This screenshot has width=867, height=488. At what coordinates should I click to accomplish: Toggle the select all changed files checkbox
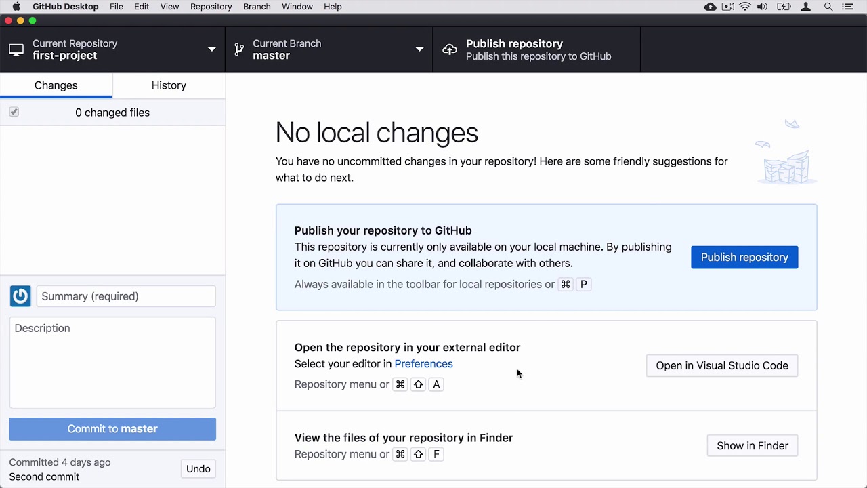pyautogui.click(x=14, y=112)
